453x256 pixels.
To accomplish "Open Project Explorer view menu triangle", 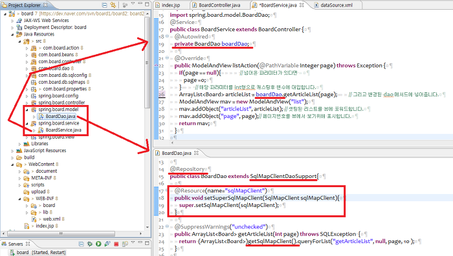I will click(x=133, y=4).
